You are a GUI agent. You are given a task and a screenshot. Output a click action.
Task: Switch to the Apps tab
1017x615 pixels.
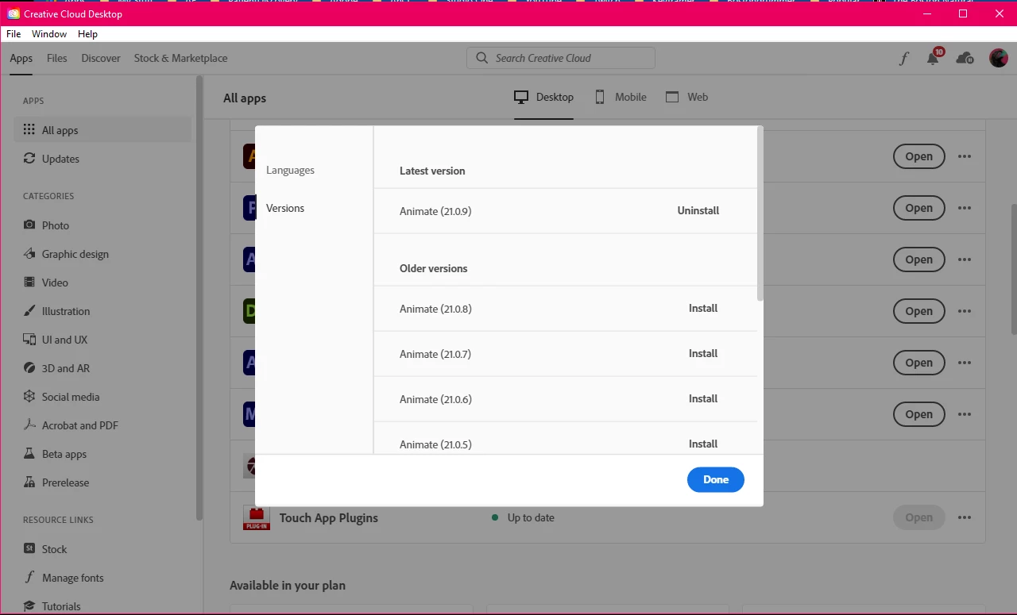point(21,58)
